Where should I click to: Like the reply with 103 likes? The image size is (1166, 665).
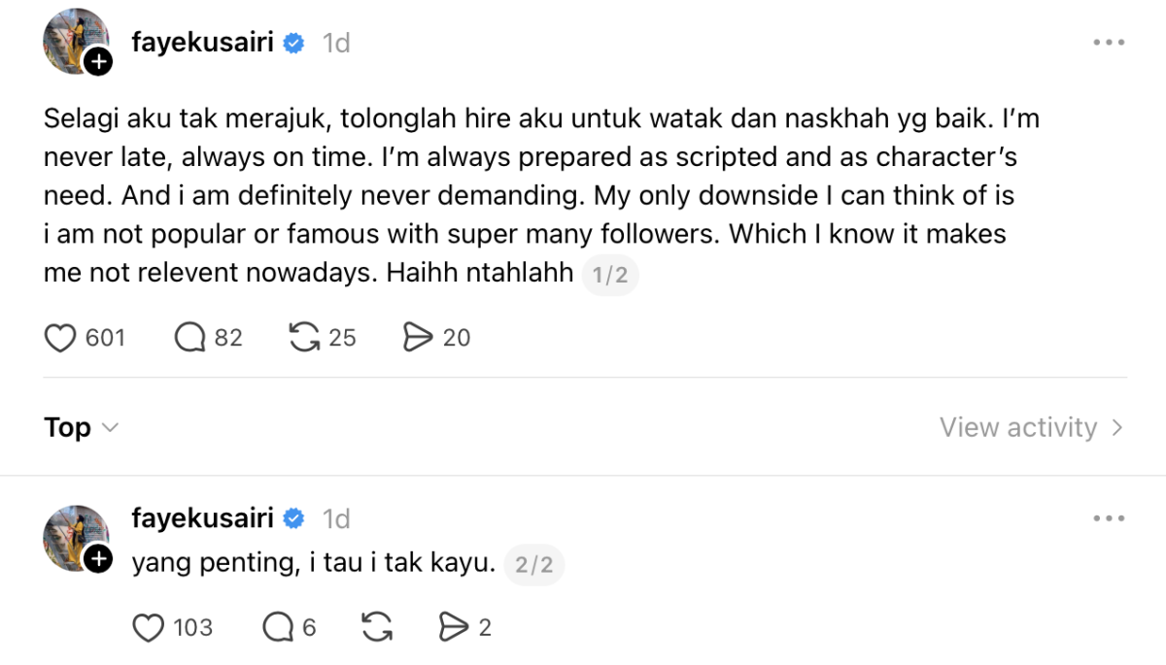tap(149, 628)
